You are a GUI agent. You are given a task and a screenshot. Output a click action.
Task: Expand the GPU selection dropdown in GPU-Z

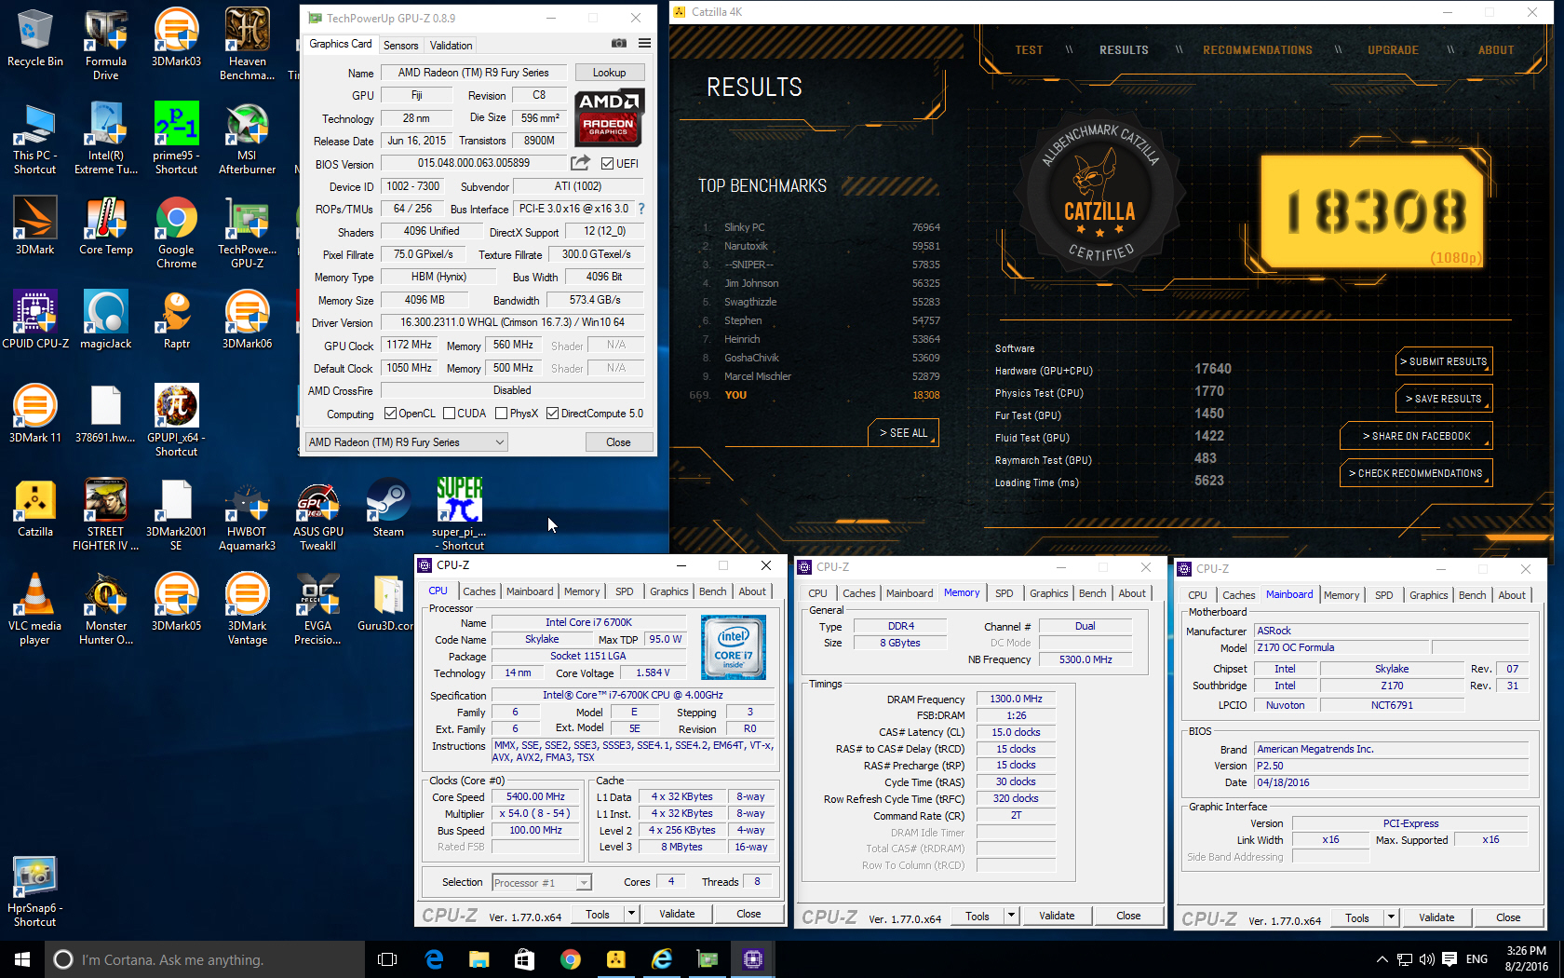click(x=407, y=442)
